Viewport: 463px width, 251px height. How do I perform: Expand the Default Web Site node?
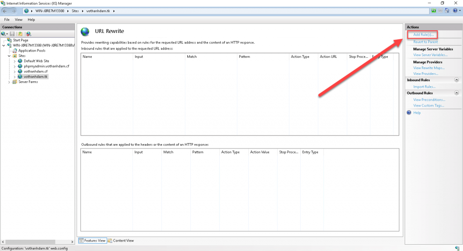point(14,61)
